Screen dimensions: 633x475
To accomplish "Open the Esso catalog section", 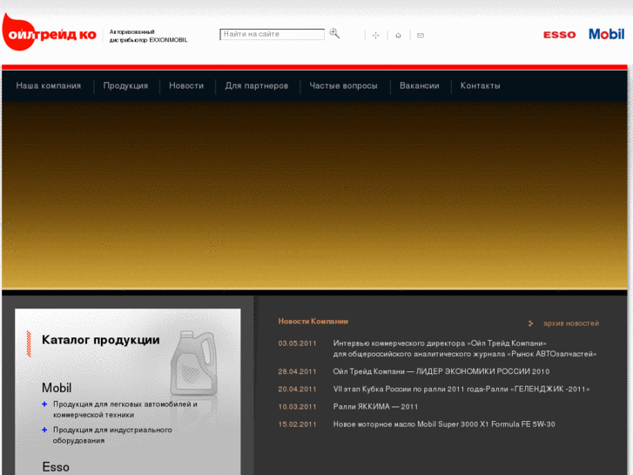I will coord(56,467).
